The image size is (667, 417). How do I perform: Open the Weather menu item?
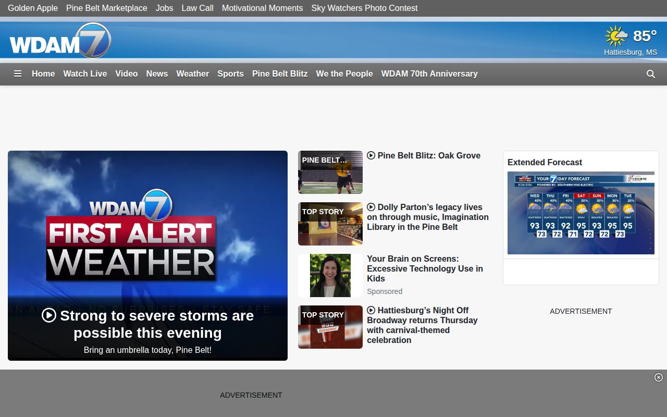tap(193, 74)
